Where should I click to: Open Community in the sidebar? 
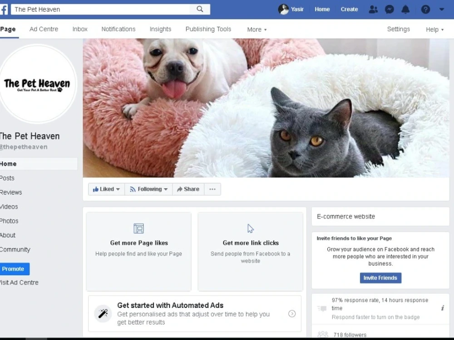coord(15,249)
